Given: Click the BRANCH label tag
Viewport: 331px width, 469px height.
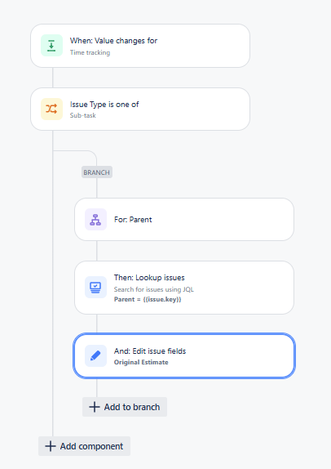Looking at the screenshot, I should tap(97, 172).
